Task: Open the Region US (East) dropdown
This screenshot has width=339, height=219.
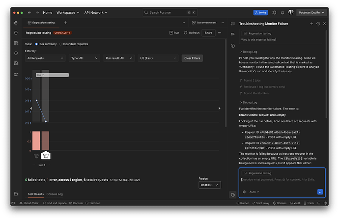Action: coord(209,185)
